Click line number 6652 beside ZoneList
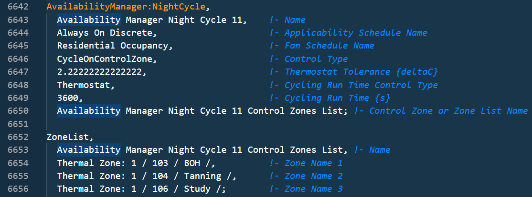Image resolution: width=532 pixels, height=197 pixels. coord(18,137)
